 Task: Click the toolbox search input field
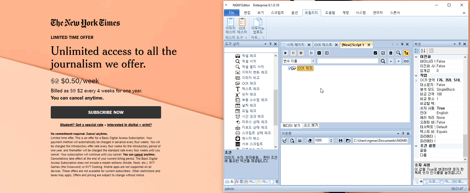pyautogui.click(x=251, y=50)
